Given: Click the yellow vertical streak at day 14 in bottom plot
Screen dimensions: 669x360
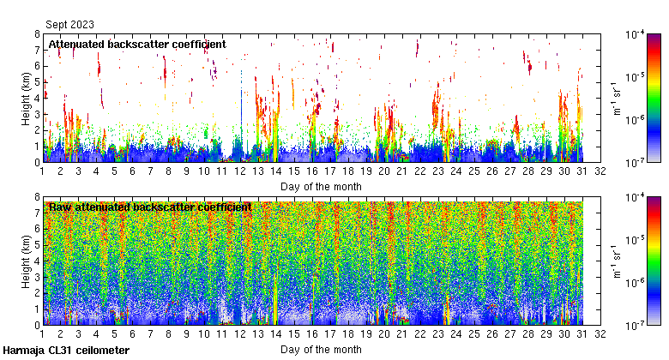Looking at the screenshot, I should tap(275, 298).
